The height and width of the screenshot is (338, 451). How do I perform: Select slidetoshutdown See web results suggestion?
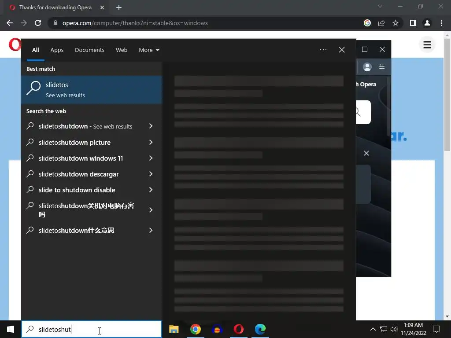point(85,126)
